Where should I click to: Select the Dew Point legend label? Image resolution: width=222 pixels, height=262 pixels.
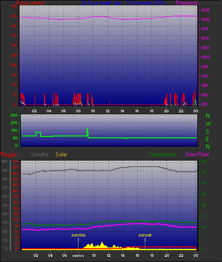[197, 154]
